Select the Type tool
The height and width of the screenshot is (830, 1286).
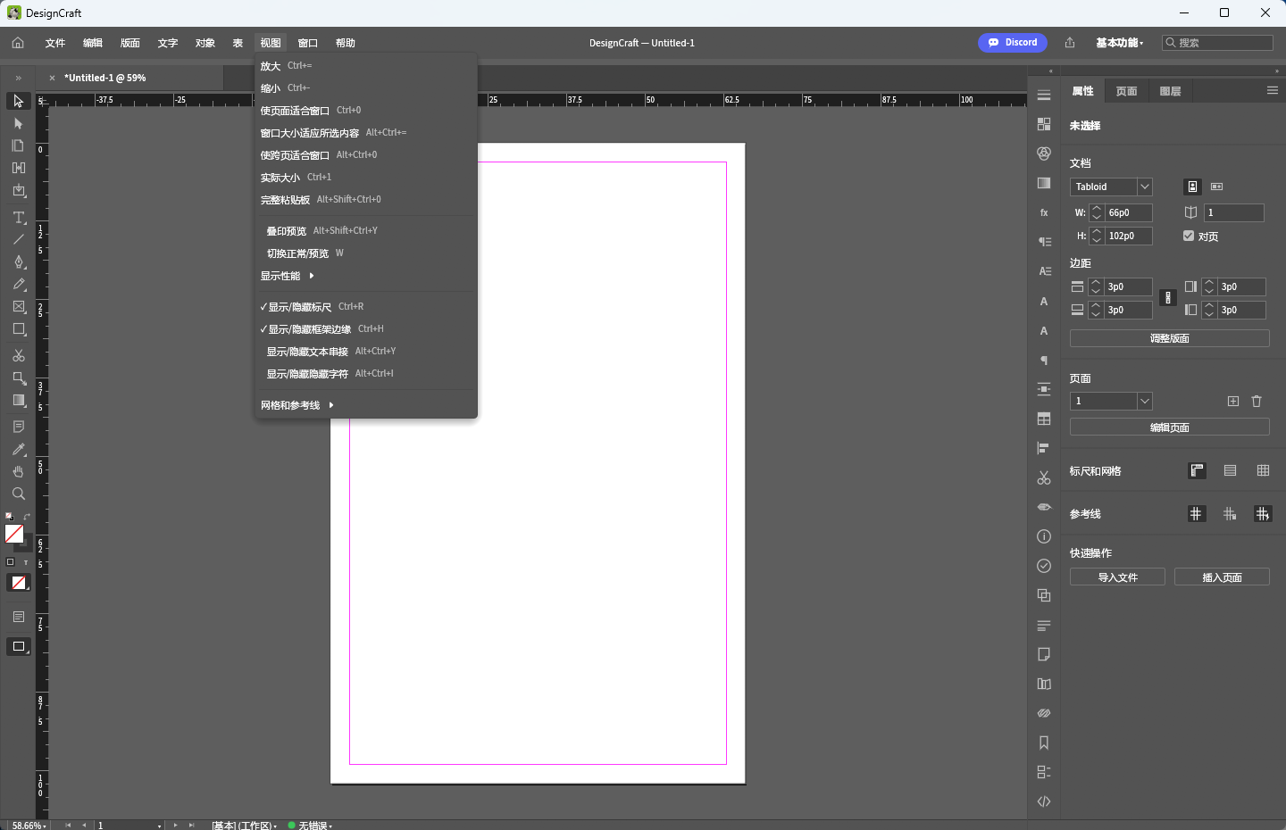coord(19,217)
